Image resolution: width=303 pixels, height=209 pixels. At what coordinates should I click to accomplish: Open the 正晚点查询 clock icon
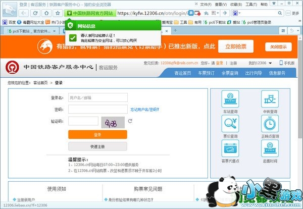point(270,124)
